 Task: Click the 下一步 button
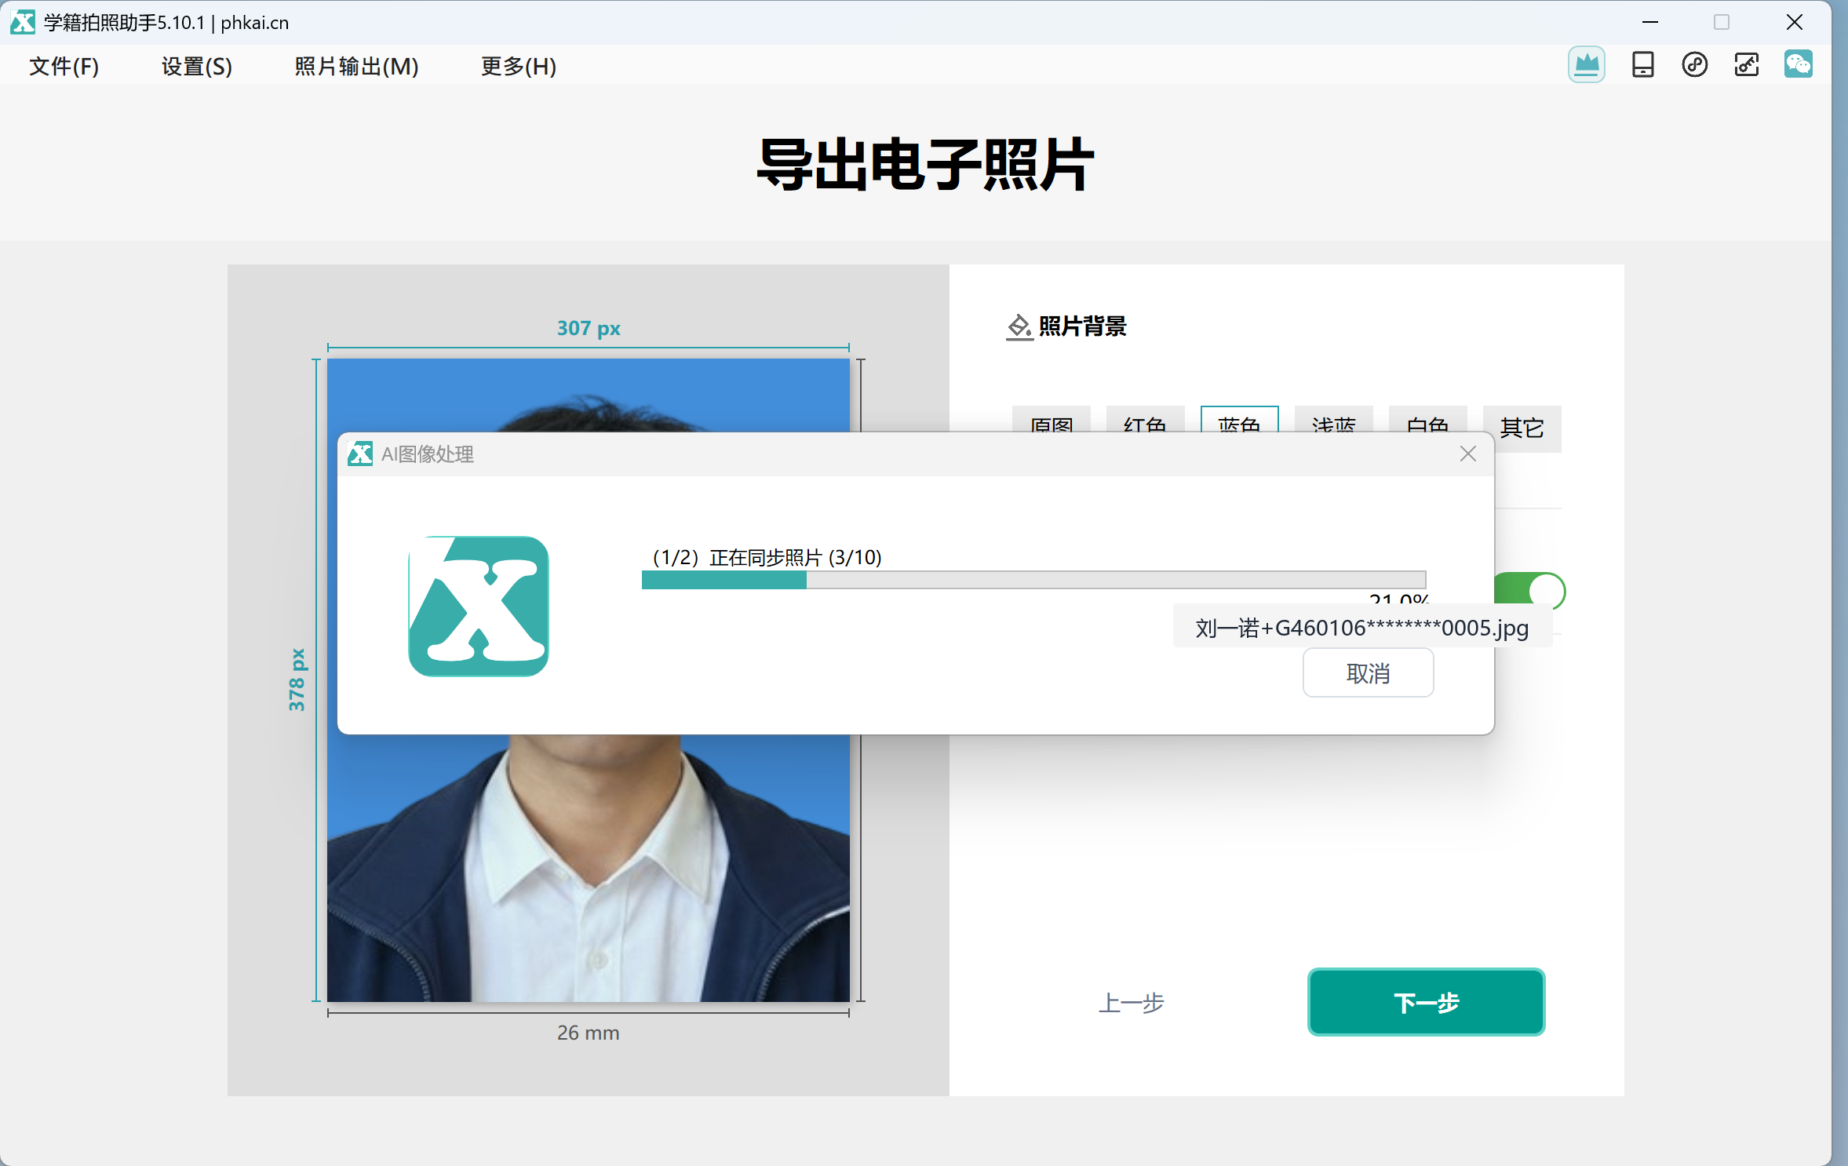[1426, 1002]
